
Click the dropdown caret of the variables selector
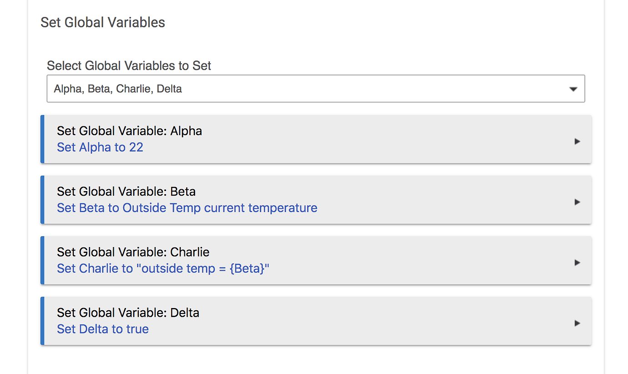click(573, 89)
